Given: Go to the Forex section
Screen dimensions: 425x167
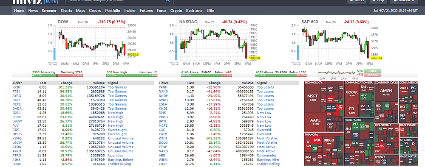Looking at the screenshot, I should point(161,11).
